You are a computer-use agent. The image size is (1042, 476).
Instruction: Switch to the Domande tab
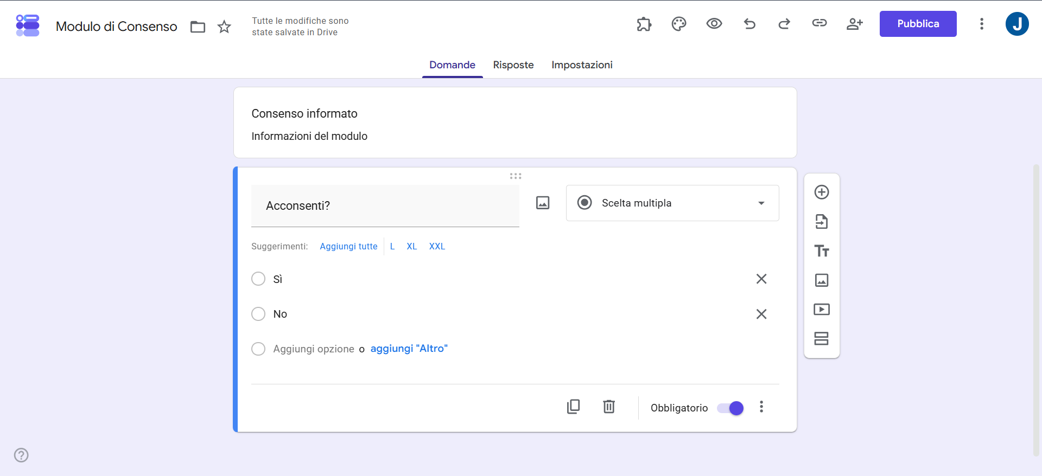pyautogui.click(x=453, y=65)
